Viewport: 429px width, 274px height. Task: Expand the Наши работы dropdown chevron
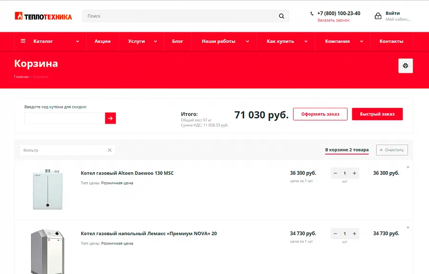click(x=247, y=41)
